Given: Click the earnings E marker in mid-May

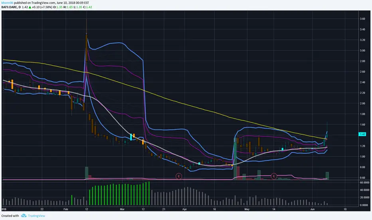Looking at the screenshot, I should 274,176.
